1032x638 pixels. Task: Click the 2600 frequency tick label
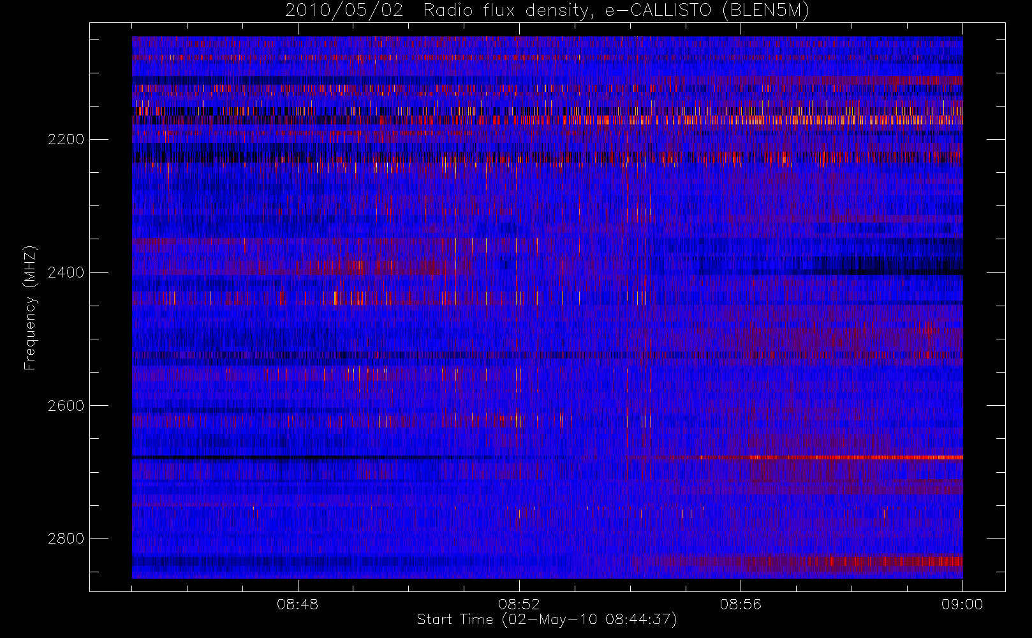tap(66, 406)
